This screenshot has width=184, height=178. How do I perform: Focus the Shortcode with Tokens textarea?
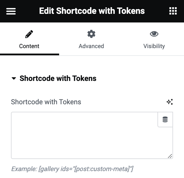tap(84, 135)
